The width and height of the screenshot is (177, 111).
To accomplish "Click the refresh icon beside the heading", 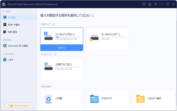I will pyautogui.click(x=93, y=16).
